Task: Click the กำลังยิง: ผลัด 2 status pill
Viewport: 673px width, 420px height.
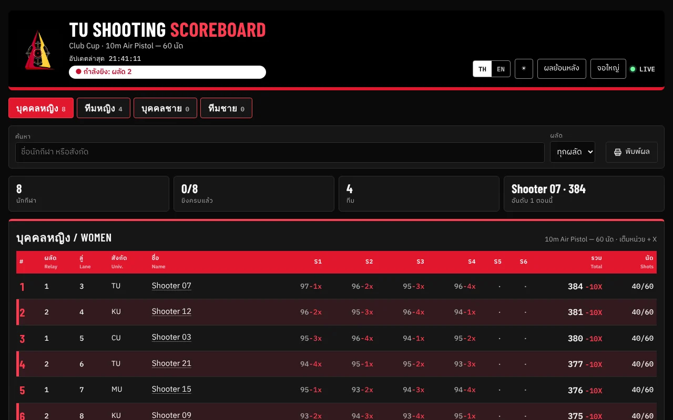Action: pyautogui.click(x=167, y=72)
